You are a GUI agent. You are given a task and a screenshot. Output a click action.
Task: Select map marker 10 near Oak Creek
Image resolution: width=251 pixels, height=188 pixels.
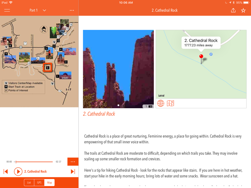pyautogui.click(x=29, y=63)
